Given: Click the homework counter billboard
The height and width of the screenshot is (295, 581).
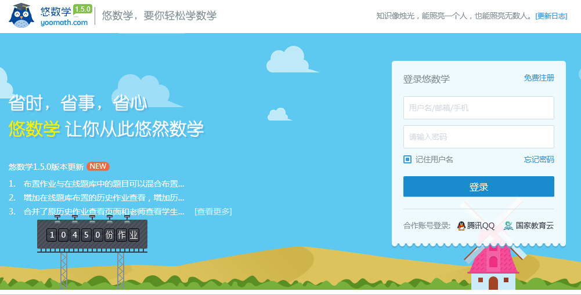Looking at the screenshot, I should click(x=92, y=234).
